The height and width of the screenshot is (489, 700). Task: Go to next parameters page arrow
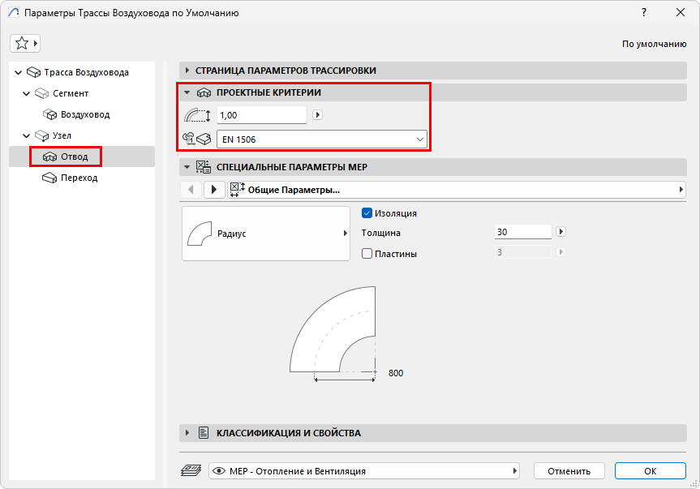coord(214,190)
